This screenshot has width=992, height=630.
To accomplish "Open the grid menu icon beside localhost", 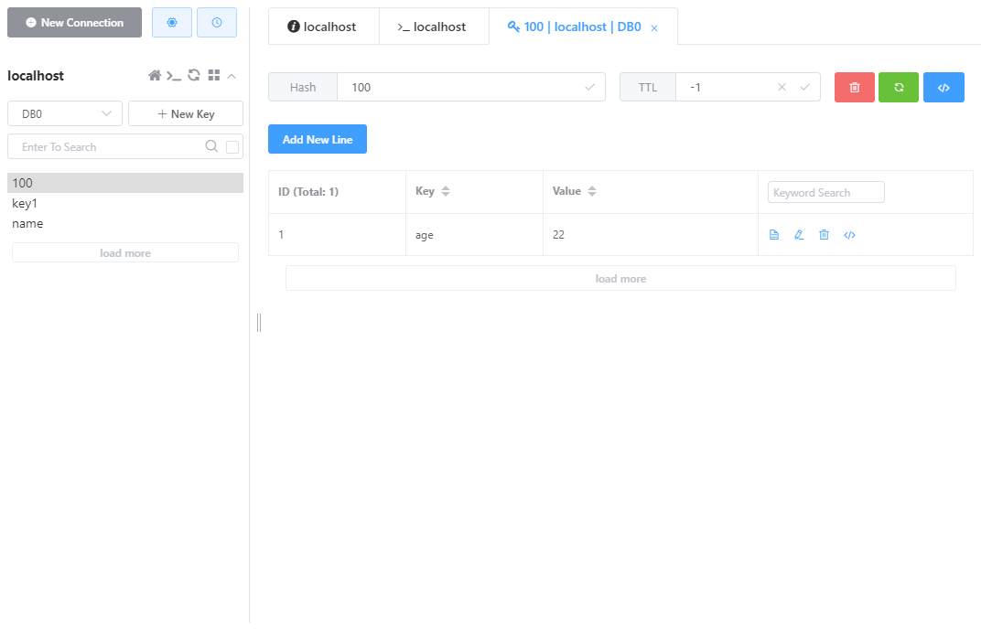I will tap(214, 75).
